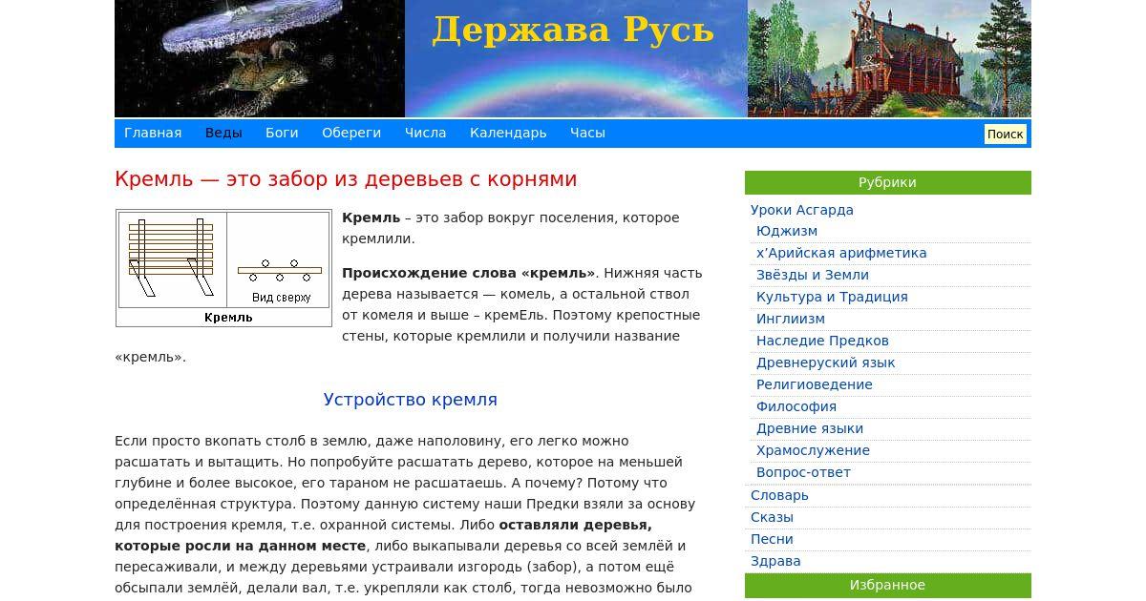
Task: Click the Избранное sidebar header
Action: [x=888, y=585]
